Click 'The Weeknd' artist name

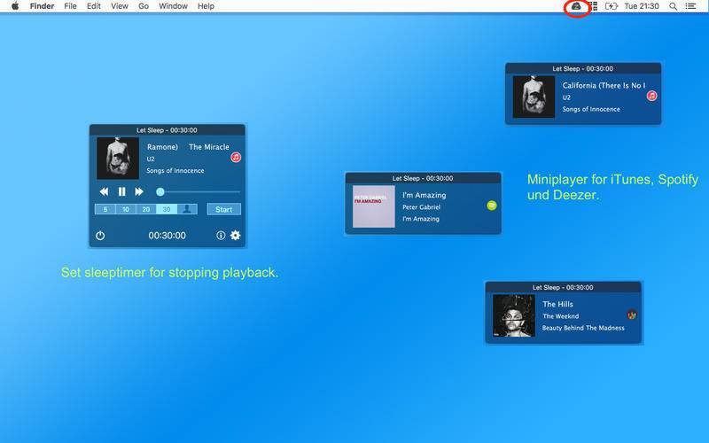click(561, 316)
